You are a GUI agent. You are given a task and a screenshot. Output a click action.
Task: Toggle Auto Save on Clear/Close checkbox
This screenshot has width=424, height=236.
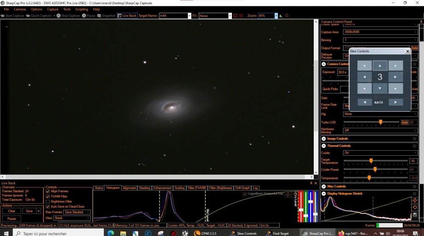[47, 206]
